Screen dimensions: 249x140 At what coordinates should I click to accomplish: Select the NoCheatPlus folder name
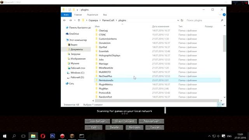tap(105, 76)
